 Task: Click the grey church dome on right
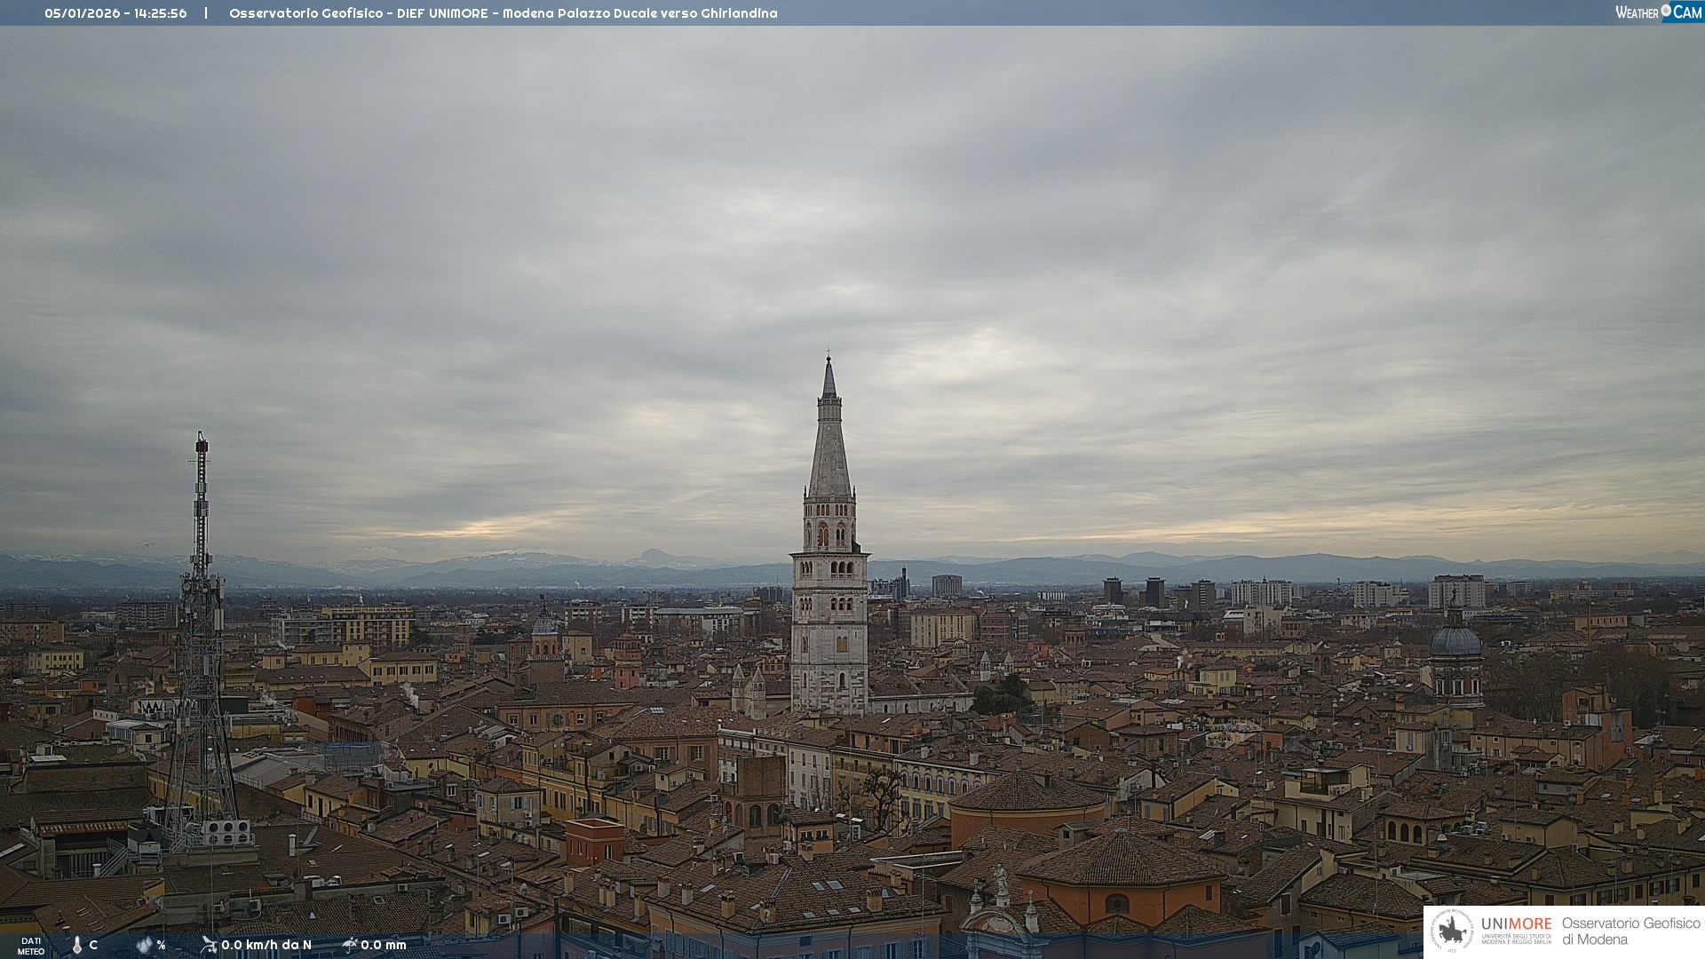tap(1455, 641)
